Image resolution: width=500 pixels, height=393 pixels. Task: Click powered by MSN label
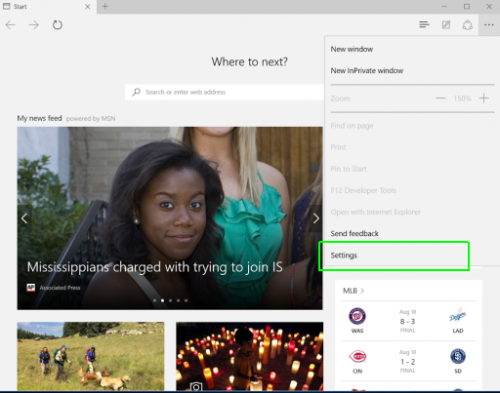pyautogui.click(x=91, y=119)
